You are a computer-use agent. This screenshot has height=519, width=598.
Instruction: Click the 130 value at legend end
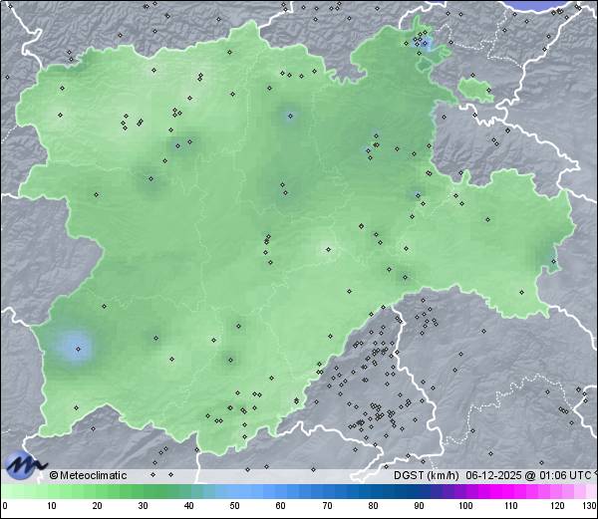[x=589, y=507]
